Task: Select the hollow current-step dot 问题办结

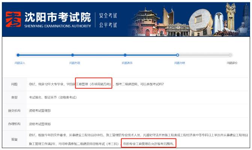Action: click(177, 55)
